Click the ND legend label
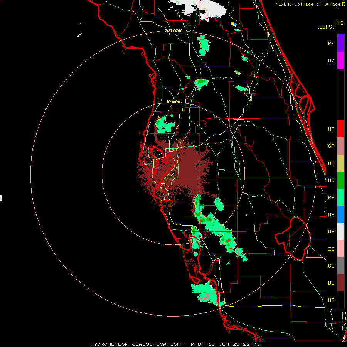The image size is (347, 347). click(x=331, y=300)
